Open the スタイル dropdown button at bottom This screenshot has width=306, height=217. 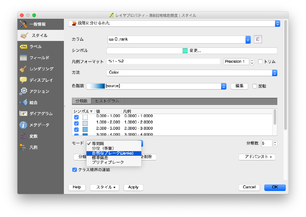(104, 187)
